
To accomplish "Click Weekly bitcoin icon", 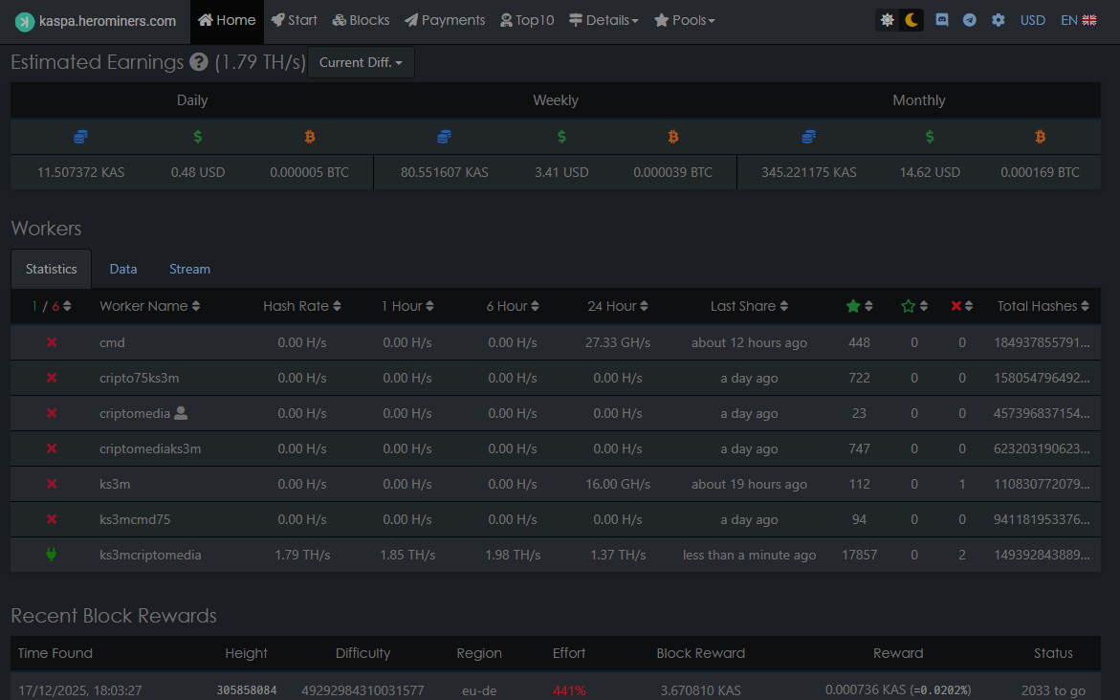I will 672,137.
